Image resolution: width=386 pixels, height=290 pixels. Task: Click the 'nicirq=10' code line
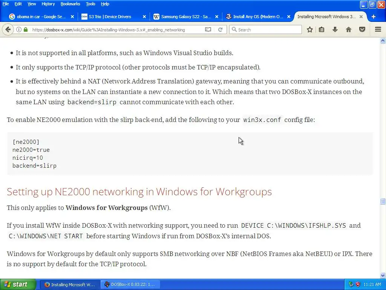click(x=28, y=158)
